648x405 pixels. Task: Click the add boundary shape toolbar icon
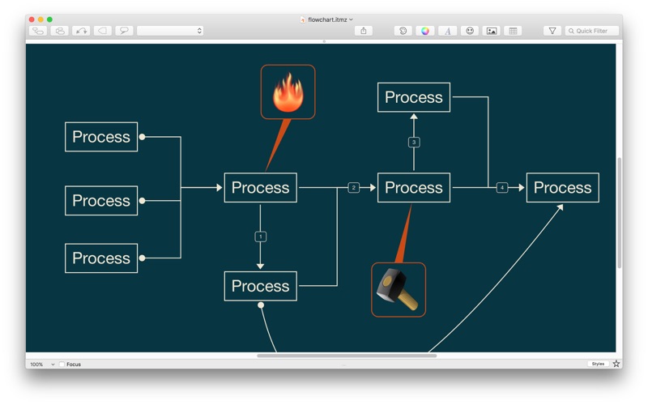(103, 31)
